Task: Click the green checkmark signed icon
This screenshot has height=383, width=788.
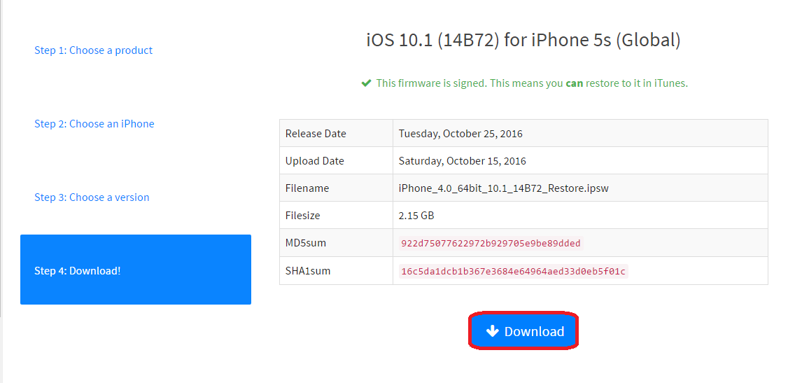Action: (366, 83)
